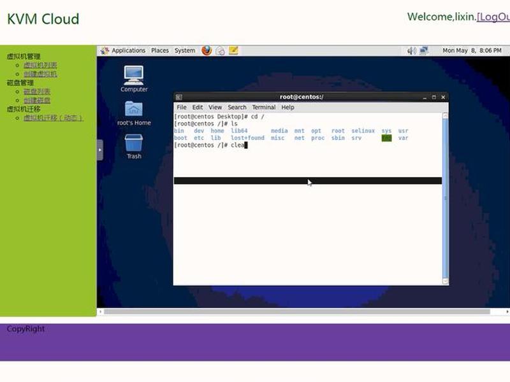Open the Places menu

click(160, 50)
